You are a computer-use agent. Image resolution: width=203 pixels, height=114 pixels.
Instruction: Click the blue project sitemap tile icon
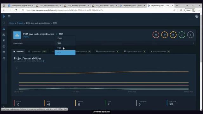pyautogui.click(x=17, y=35)
